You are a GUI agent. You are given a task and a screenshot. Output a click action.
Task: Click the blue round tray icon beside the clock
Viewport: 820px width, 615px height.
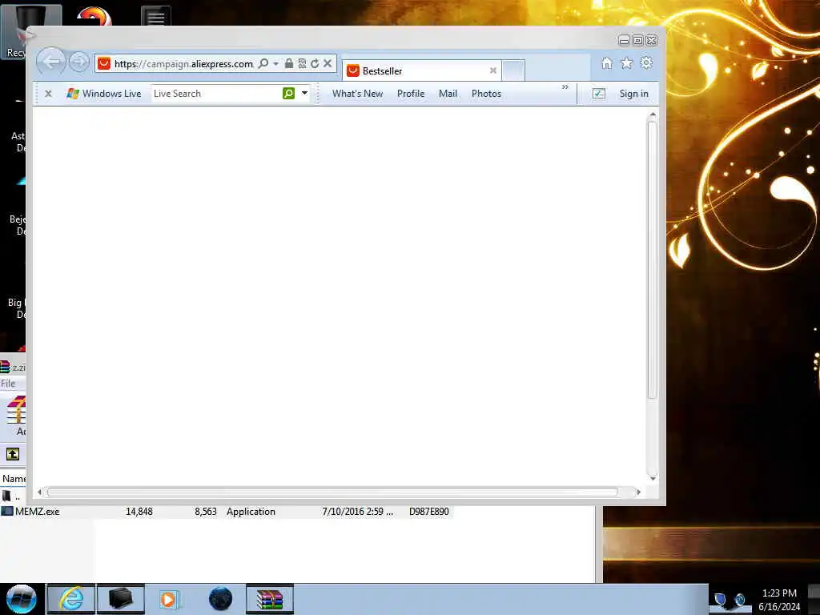tap(740, 599)
